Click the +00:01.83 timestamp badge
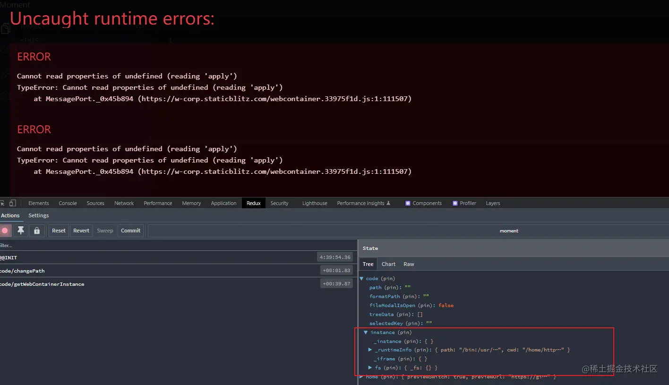Screen dimensions: 669x385 (337, 271)
